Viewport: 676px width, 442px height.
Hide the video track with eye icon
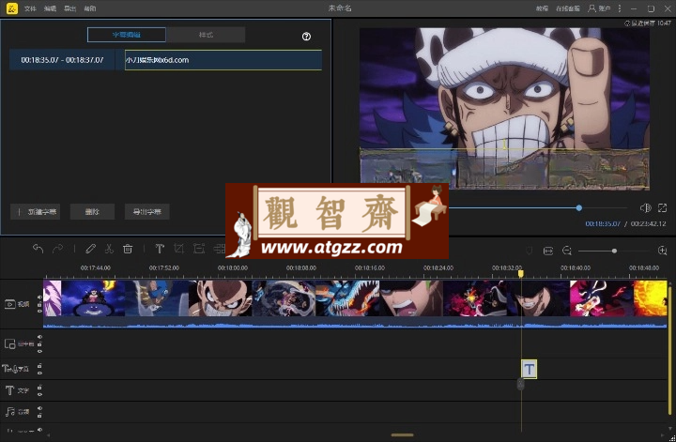coord(39,312)
